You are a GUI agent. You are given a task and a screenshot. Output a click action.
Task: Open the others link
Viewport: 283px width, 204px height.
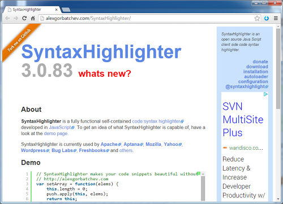click(x=126, y=150)
